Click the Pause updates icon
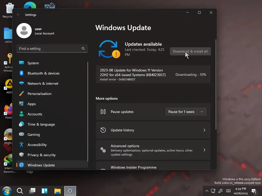 (x=103, y=112)
